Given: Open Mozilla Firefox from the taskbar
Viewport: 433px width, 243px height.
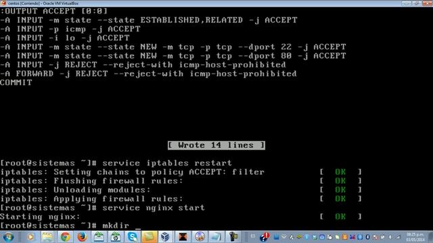Looking at the screenshot, I should coord(82,237).
